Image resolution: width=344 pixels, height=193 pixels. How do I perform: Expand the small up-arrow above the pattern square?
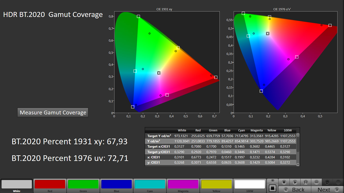pos(272,181)
